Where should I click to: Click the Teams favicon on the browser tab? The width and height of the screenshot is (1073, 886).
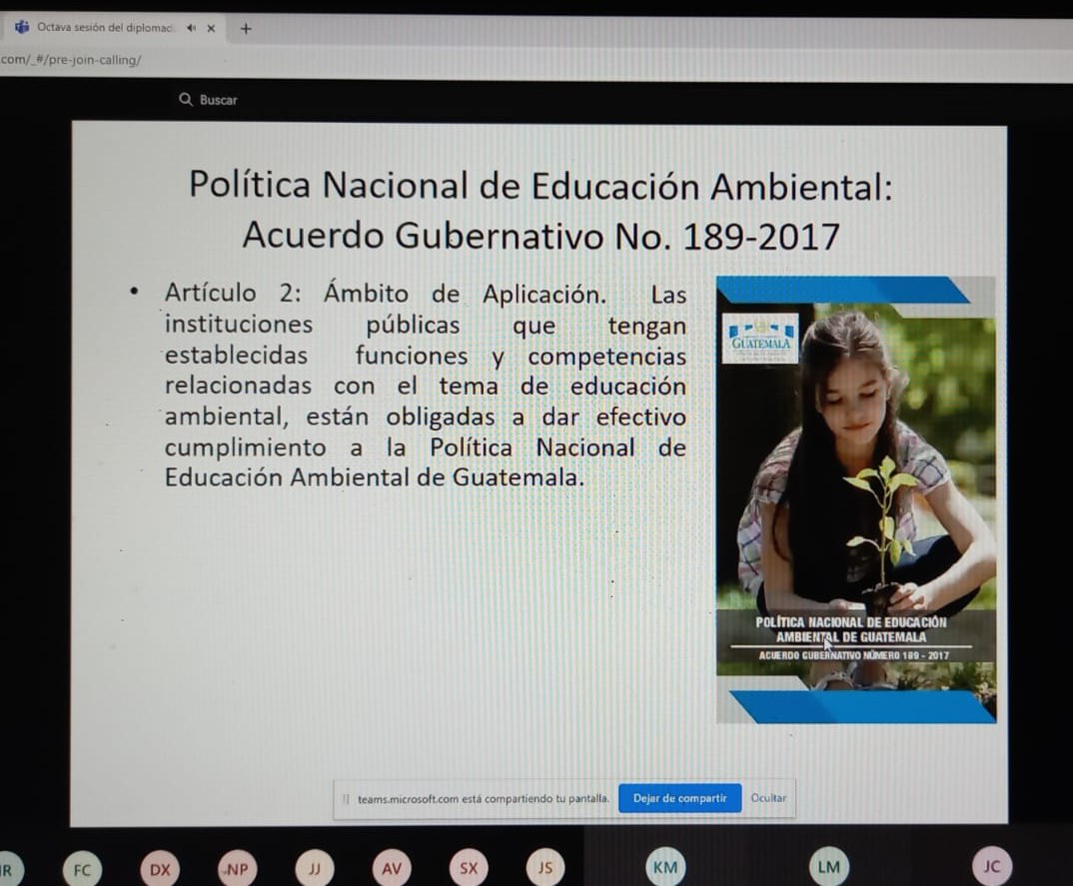(x=22, y=28)
